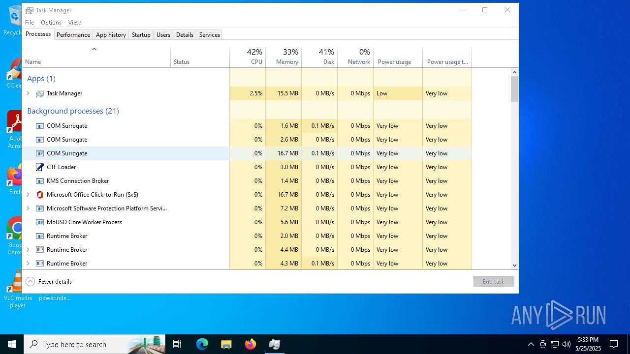Switch to the Details tab
This screenshot has width=630, height=354.
click(x=185, y=35)
